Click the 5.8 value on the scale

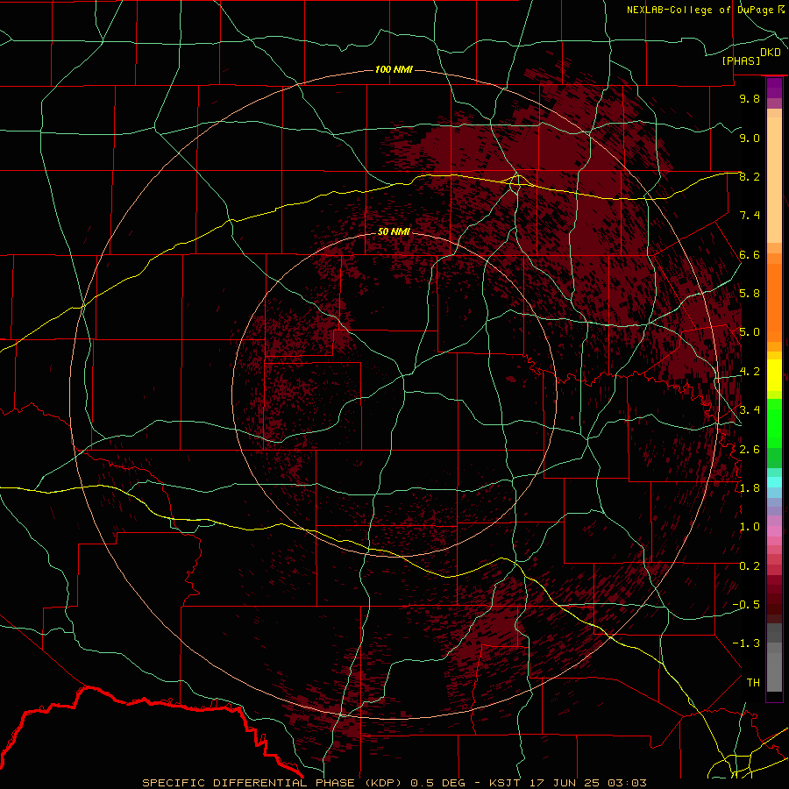pyautogui.click(x=750, y=294)
